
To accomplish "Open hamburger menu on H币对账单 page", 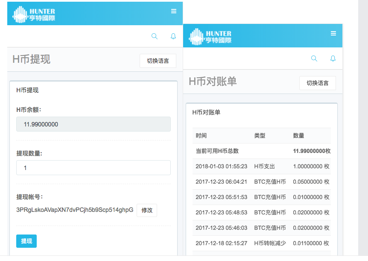I will [333, 34].
